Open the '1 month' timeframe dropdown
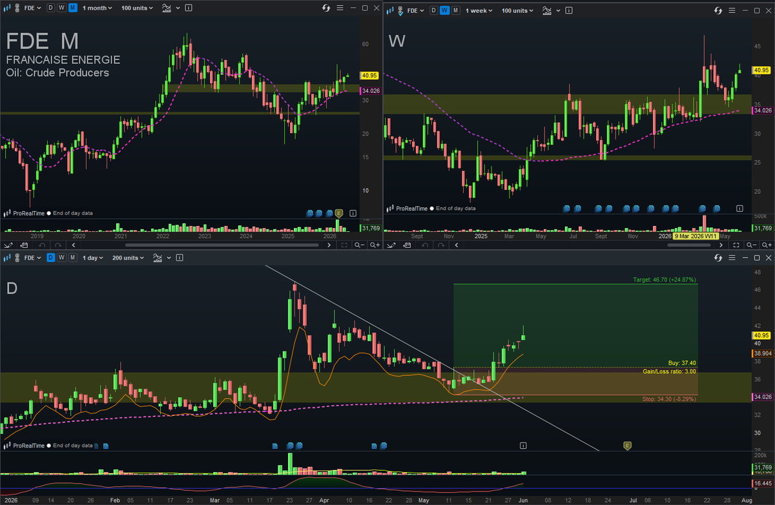Viewport: 775px width, 505px height. (x=97, y=8)
